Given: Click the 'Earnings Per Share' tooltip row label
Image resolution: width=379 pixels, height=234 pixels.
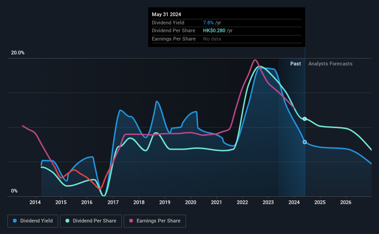Looking at the screenshot, I should pos(174,39).
